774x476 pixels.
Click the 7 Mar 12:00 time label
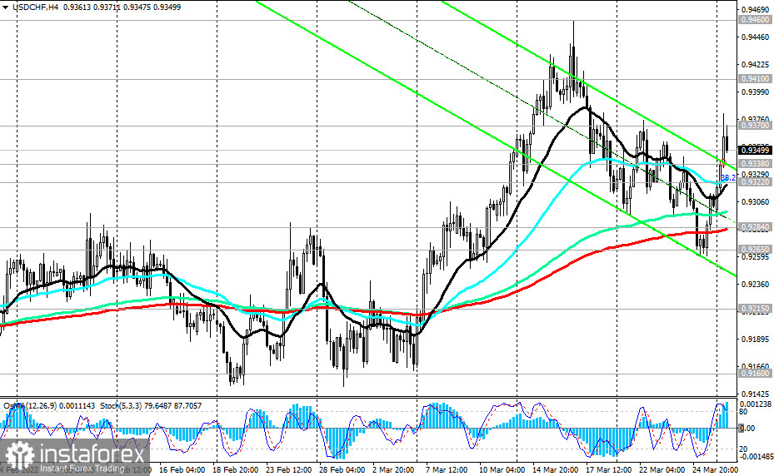point(447,469)
